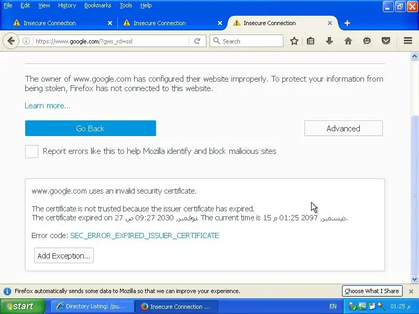Bookmark this page with the star icon

click(294, 41)
